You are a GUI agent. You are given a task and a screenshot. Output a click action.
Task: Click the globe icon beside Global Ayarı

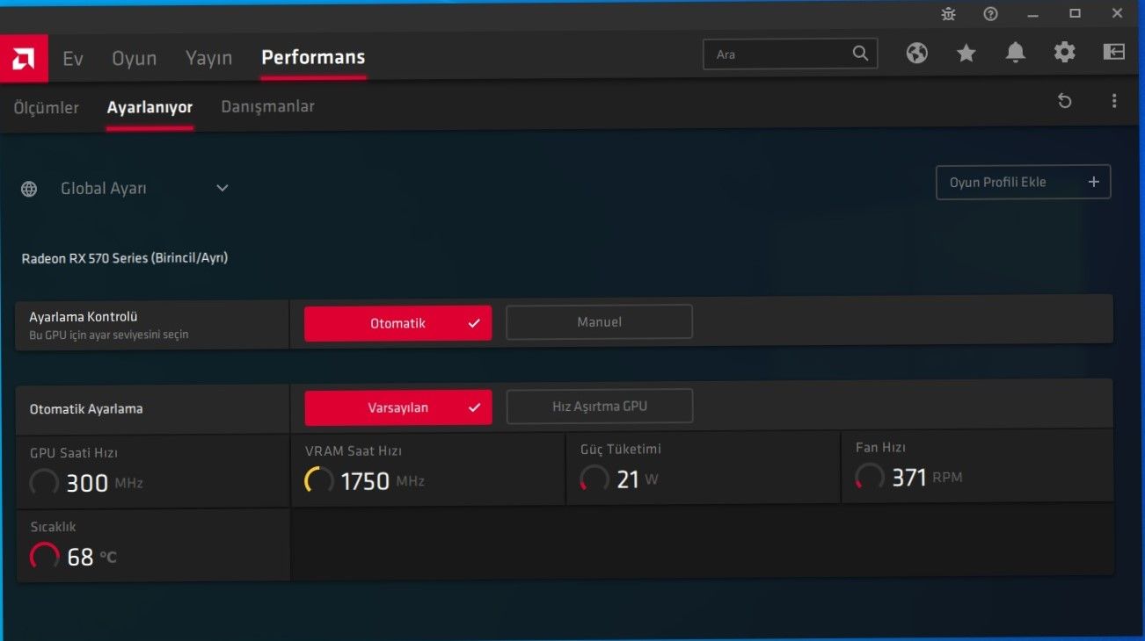click(29, 189)
